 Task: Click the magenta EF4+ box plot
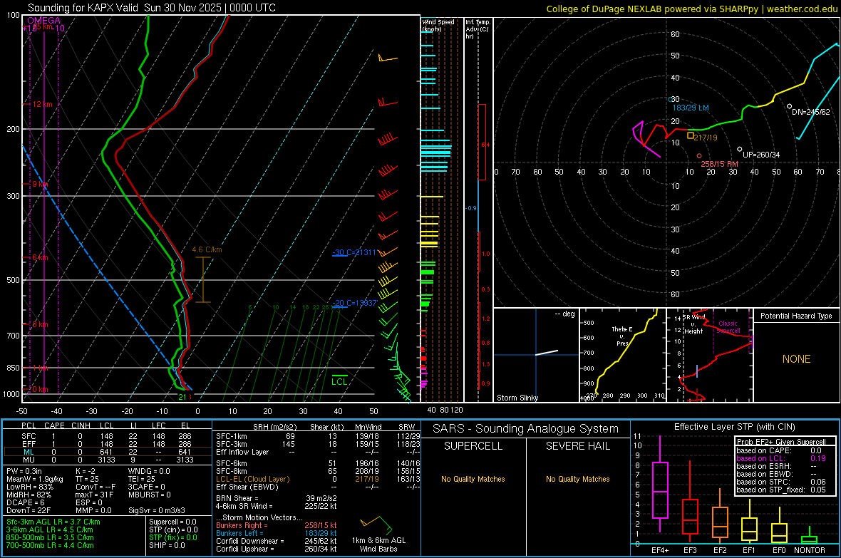(660, 490)
